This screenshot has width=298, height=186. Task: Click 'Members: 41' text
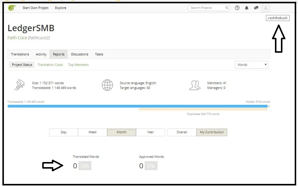[x=217, y=83]
